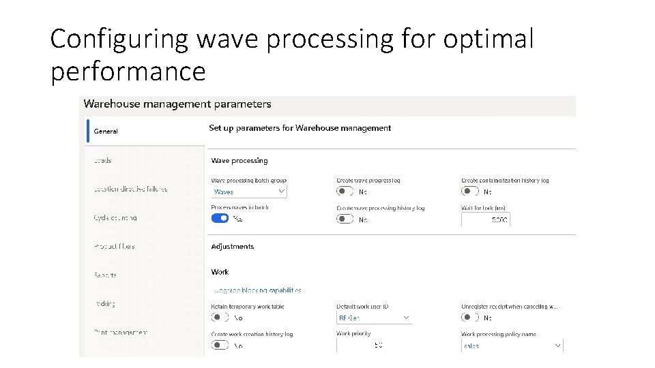655x368 pixels.
Task: Open Work processing policy name dropdown
Action: coord(512,346)
